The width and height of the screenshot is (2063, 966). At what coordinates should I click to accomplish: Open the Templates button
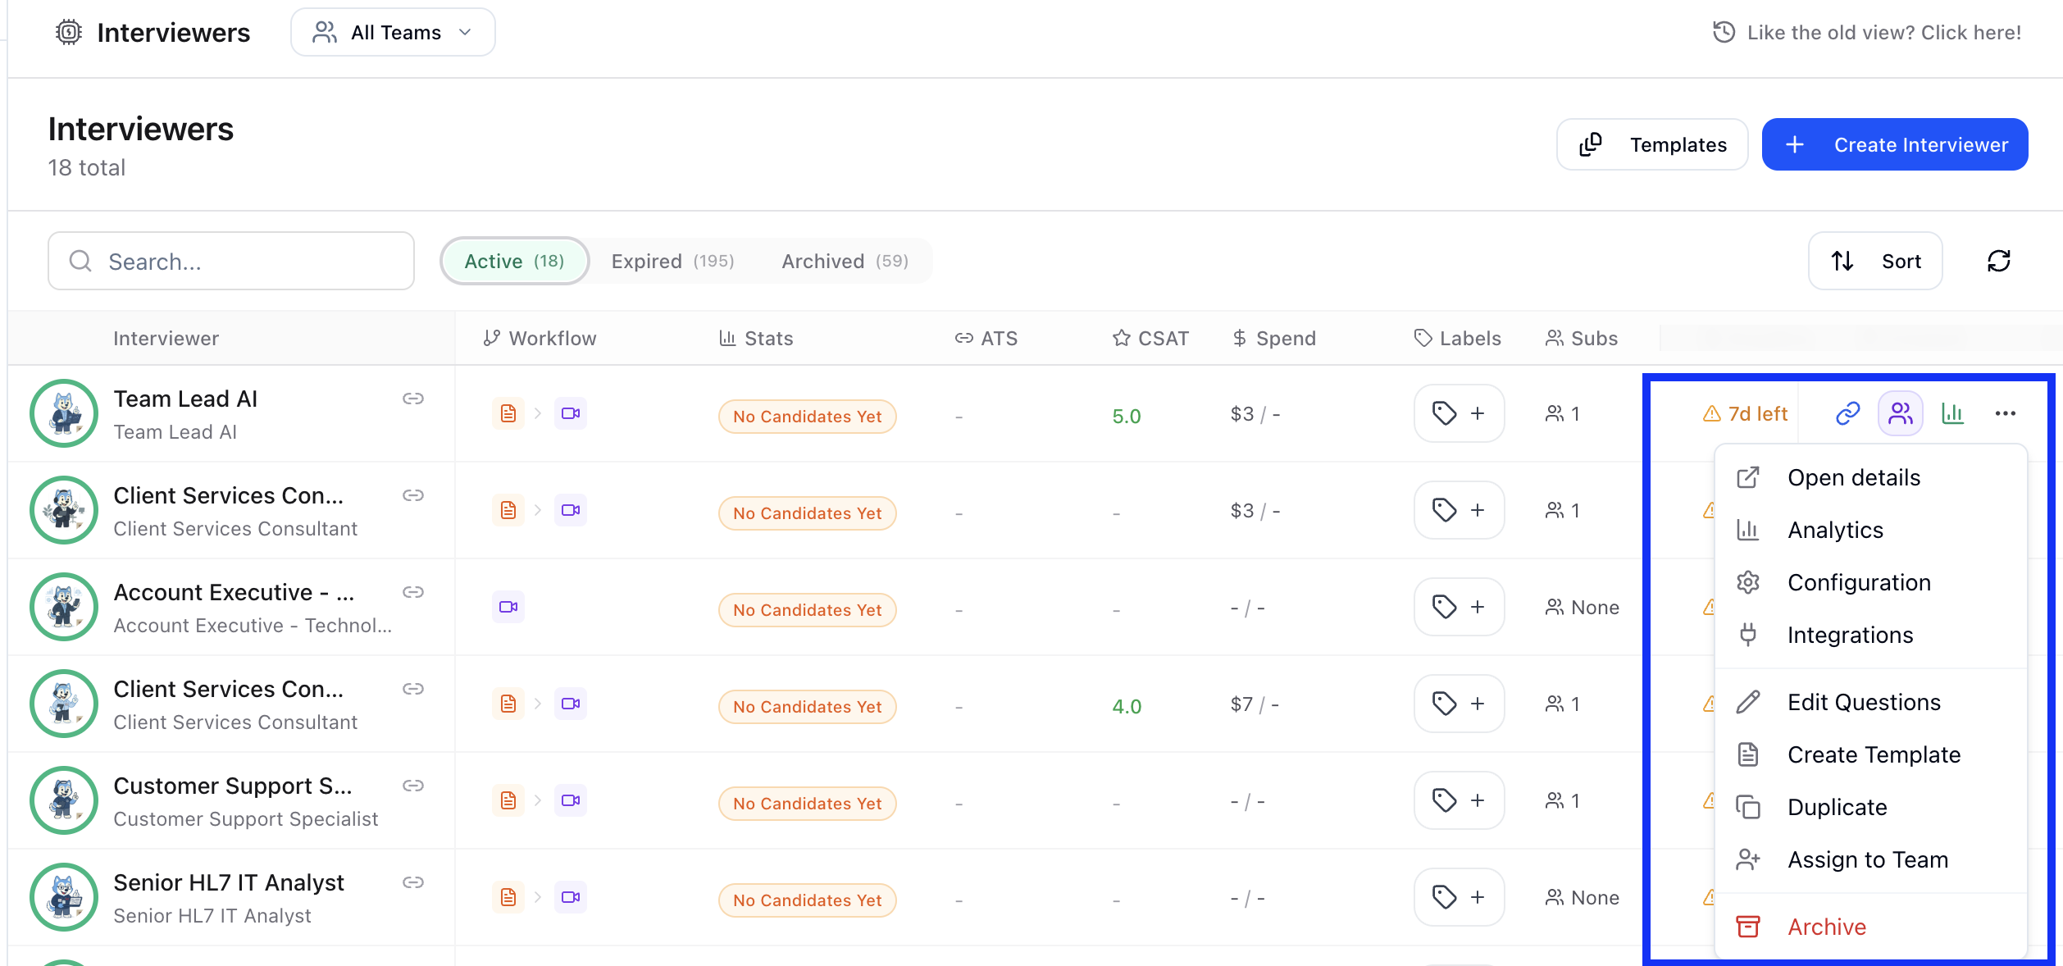pos(1652,144)
